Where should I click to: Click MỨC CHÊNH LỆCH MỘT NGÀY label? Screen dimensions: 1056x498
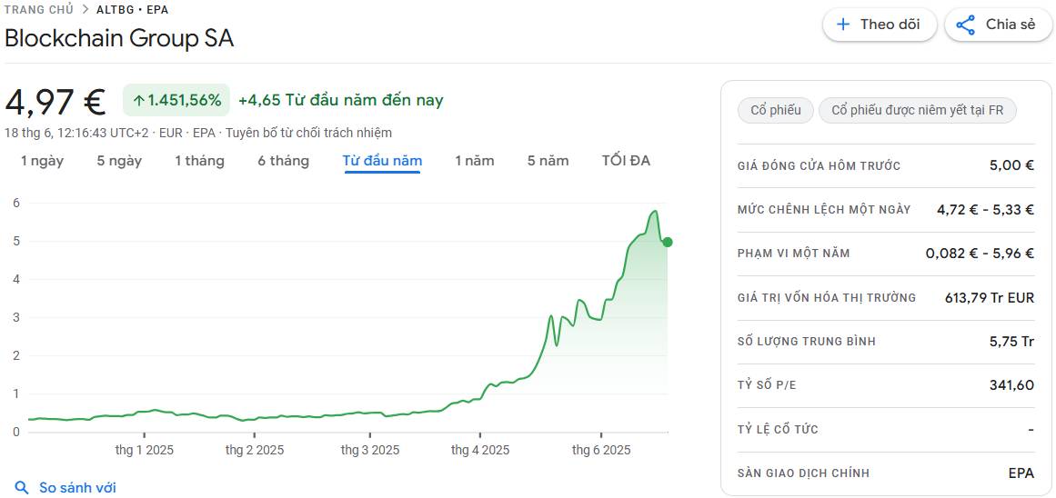click(x=824, y=209)
